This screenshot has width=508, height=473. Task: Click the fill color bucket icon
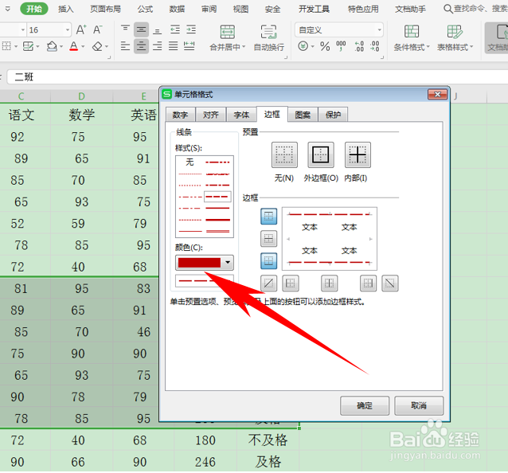pyautogui.click(x=52, y=46)
